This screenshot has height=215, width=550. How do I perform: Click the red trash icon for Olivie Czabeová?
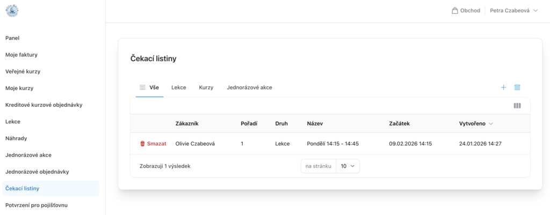tap(142, 144)
